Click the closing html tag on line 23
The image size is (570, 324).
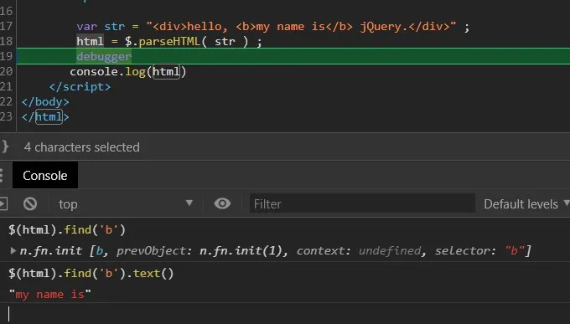45,117
